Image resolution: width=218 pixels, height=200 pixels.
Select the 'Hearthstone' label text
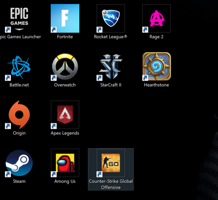pos(156,85)
